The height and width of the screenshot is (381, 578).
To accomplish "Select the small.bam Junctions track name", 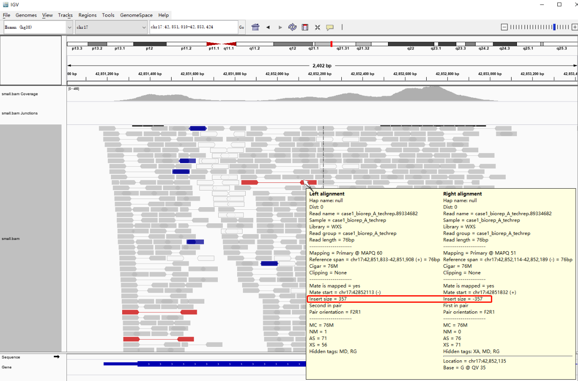I will 20,113.
